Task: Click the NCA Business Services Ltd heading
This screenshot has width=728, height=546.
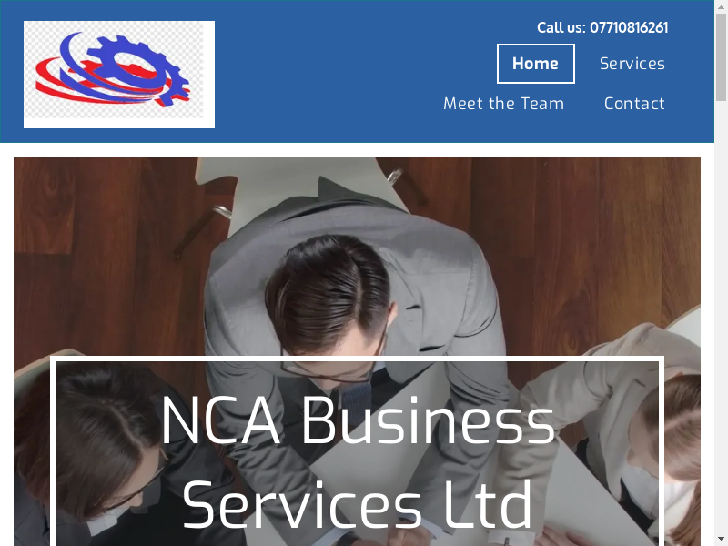Action: click(x=358, y=462)
